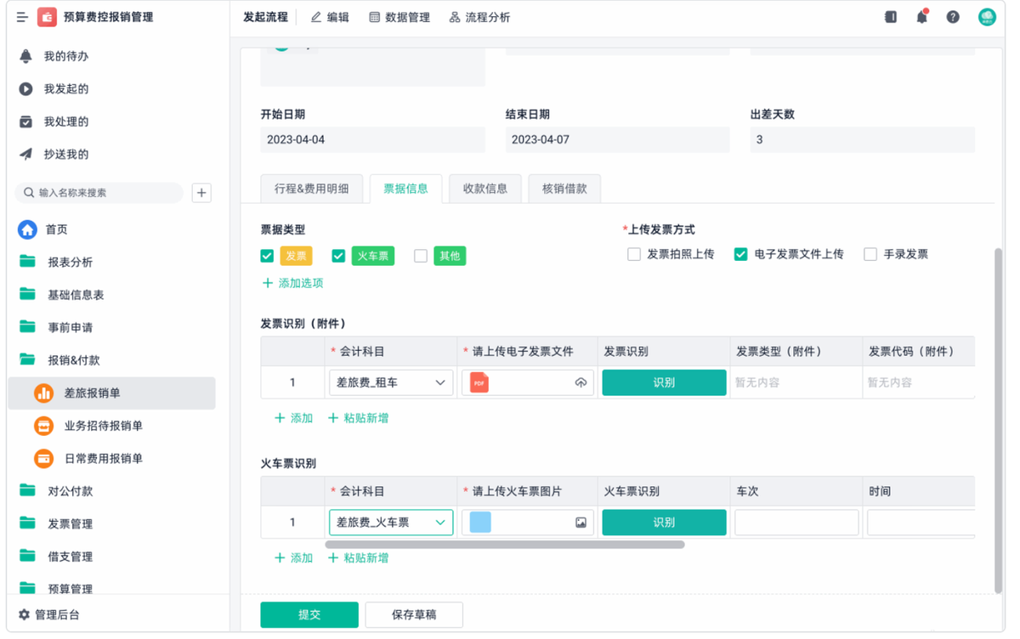Open the 差旅费_租车 account dropdown
The height and width of the screenshot is (639, 1020).
point(391,382)
